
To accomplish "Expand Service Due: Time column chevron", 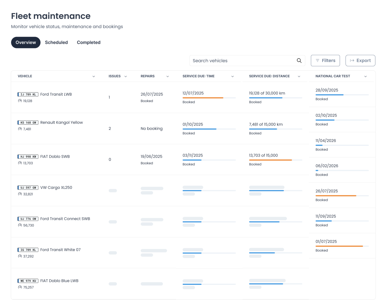I will (x=232, y=76).
